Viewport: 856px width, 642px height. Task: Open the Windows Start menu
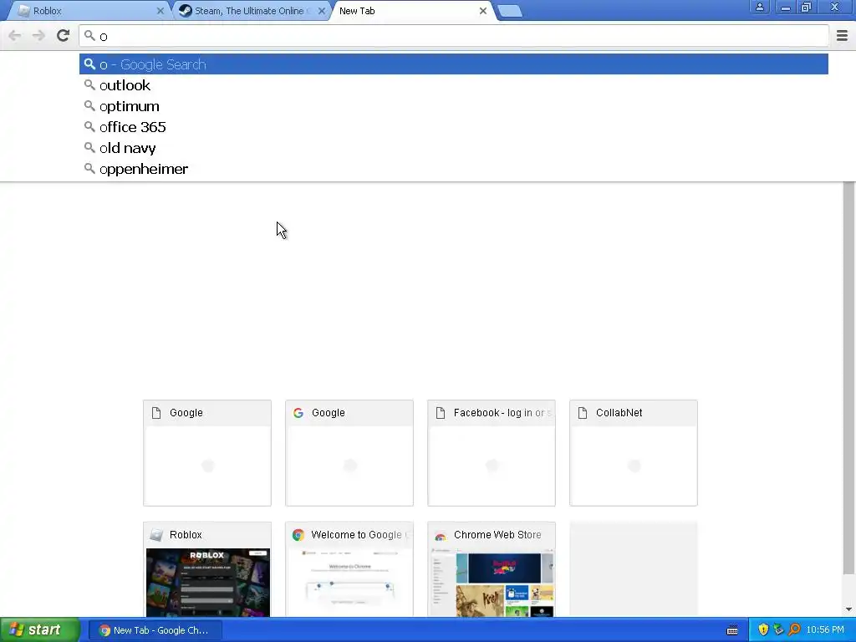point(39,630)
